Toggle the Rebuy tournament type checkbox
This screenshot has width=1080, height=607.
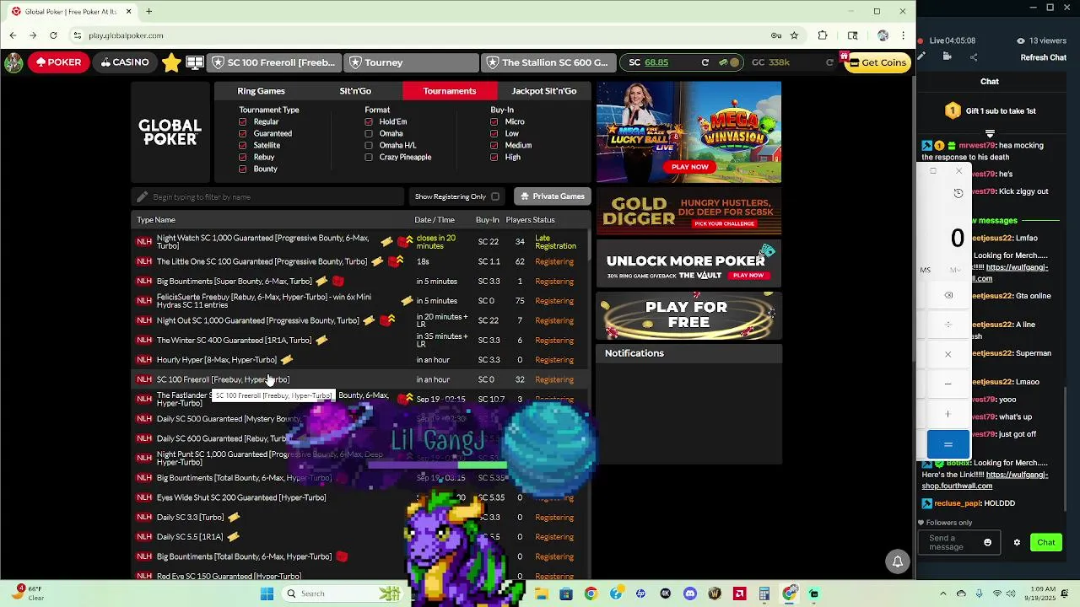pos(243,157)
